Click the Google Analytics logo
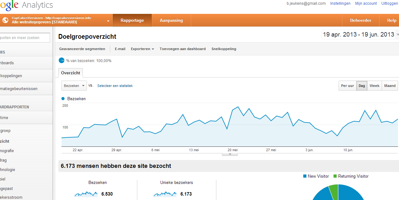 [26, 5]
